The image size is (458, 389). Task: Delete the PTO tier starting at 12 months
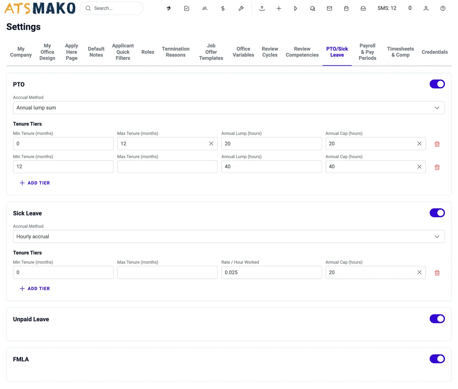(437, 167)
